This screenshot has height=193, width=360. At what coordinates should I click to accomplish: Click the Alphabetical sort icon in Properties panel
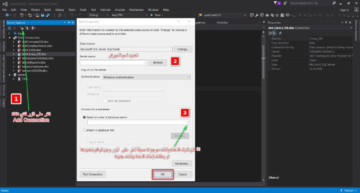pos(274,33)
